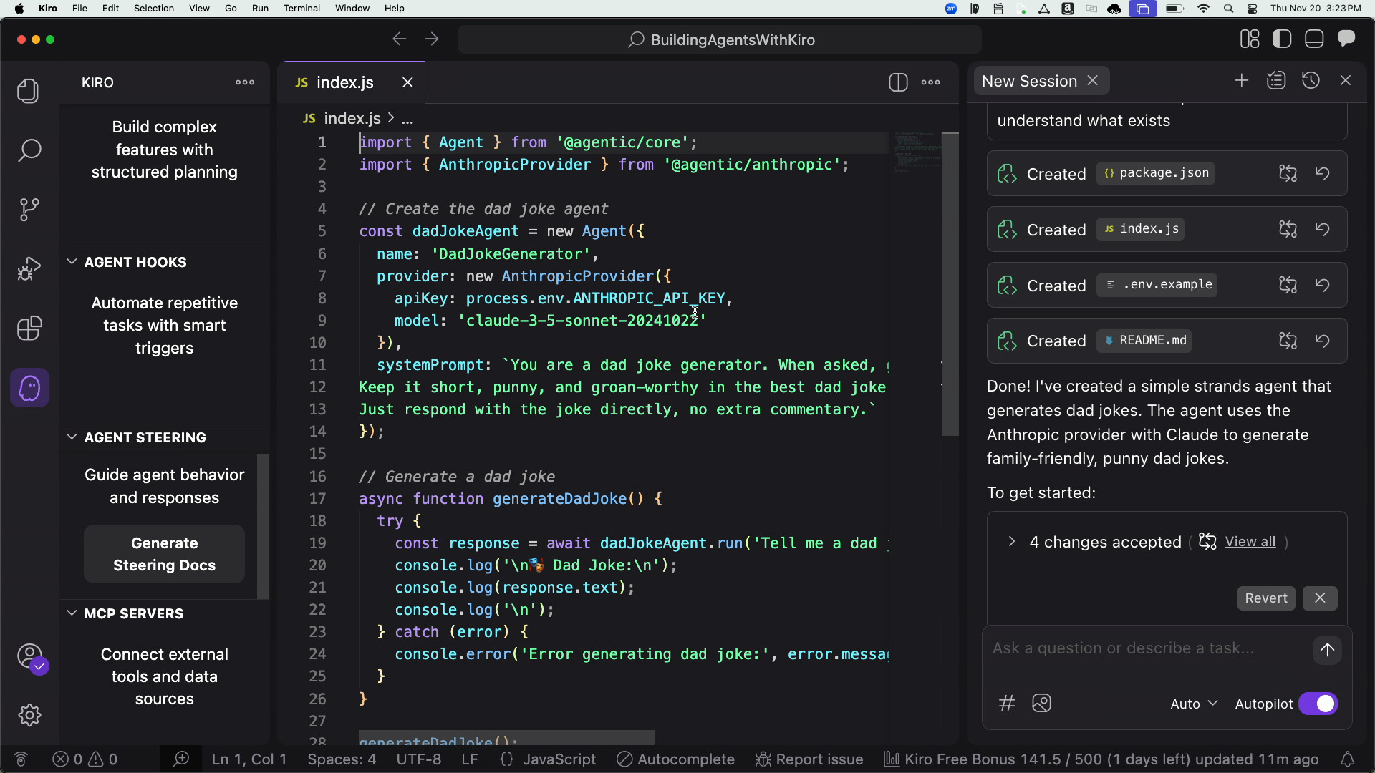Open BuildingAgentsWithKiro command search bar
Viewport: 1375px width, 773px height.
pyautogui.click(x=720, y=39)
